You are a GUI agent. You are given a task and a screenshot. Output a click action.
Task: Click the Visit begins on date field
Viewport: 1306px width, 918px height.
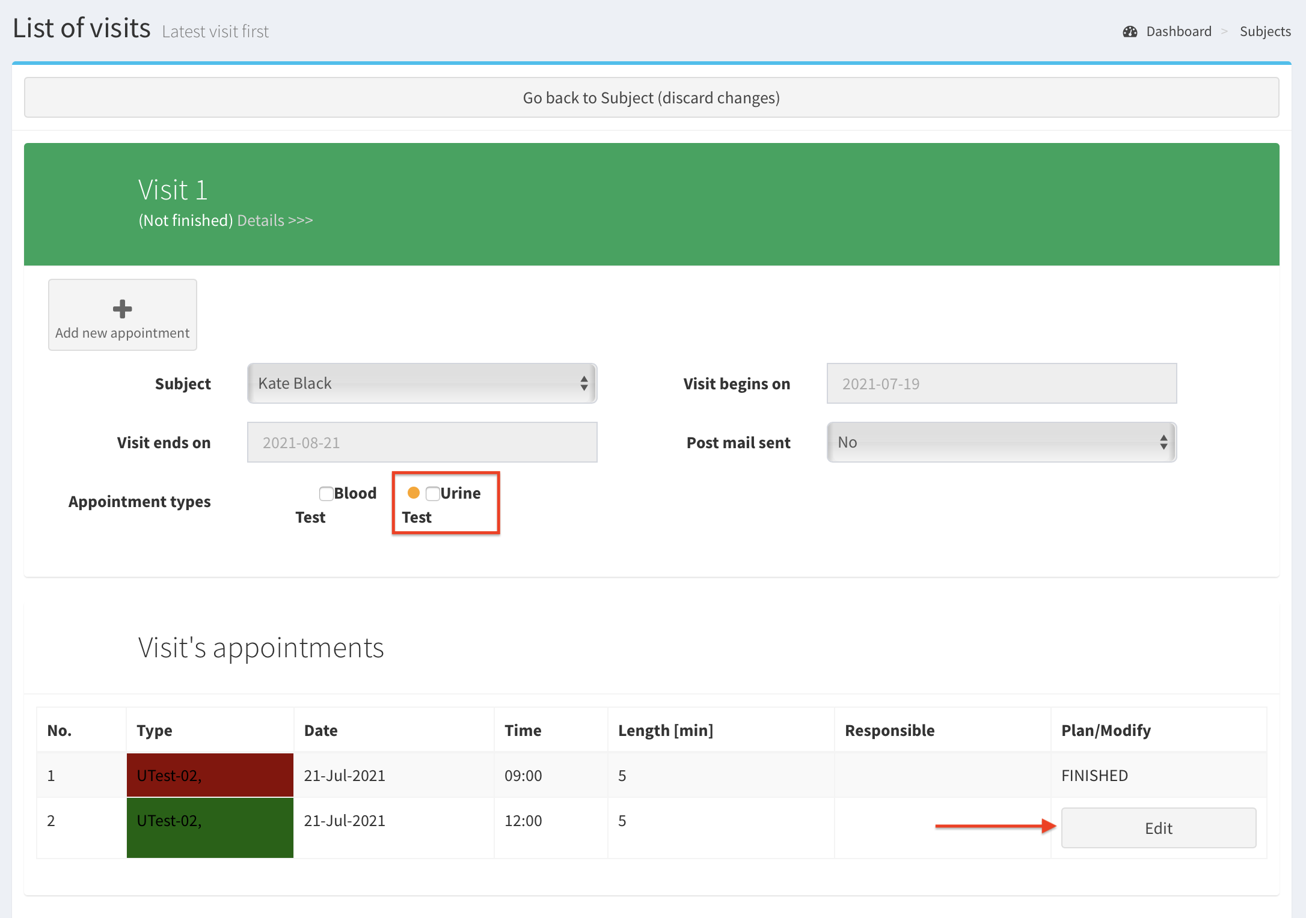click(x=1001, y=384)
